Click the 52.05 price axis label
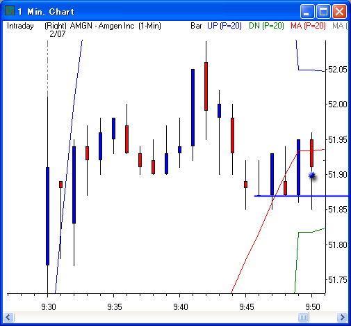The image size is (351, 326). tap(338, 70)
